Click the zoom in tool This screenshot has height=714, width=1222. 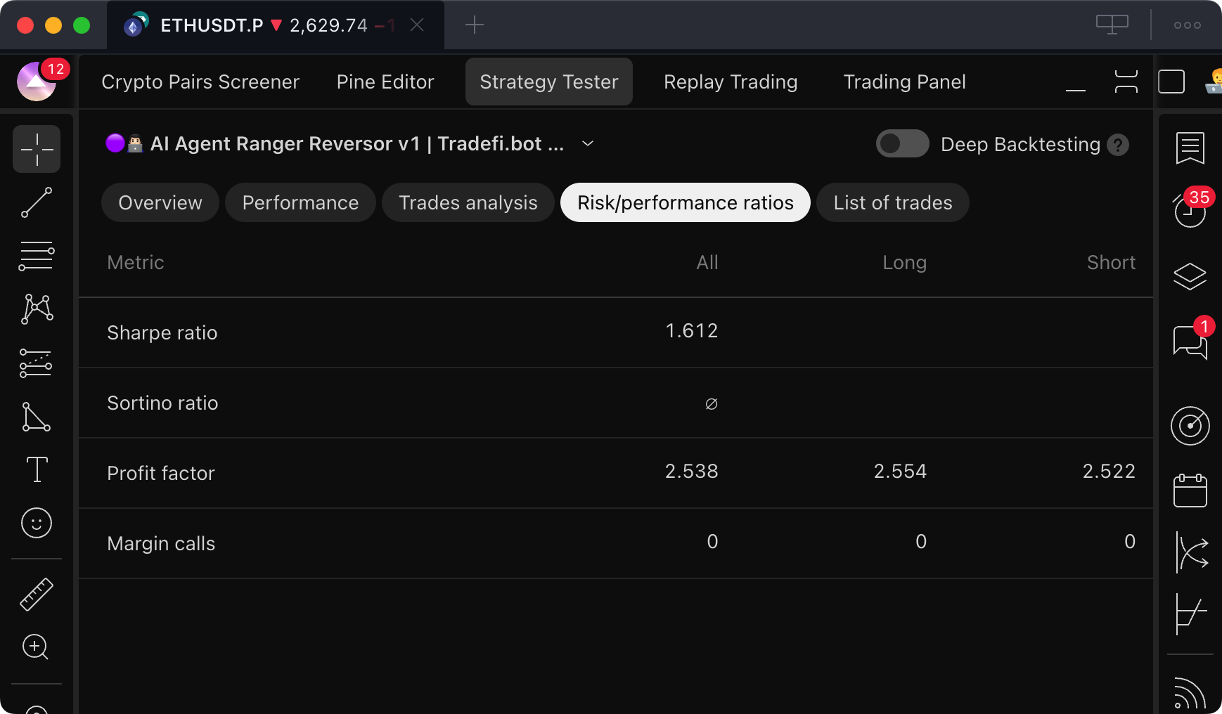pyautogui.click(x=35, y=647)
